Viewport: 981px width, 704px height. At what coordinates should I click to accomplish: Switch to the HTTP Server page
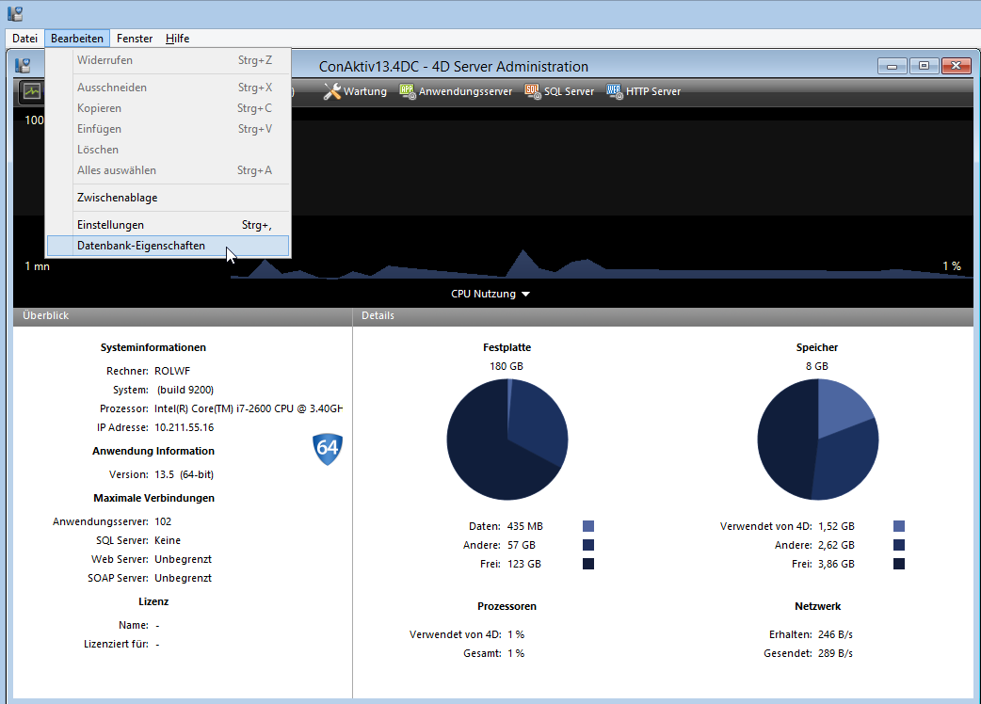pyautogui.click(x=643, y=91)
